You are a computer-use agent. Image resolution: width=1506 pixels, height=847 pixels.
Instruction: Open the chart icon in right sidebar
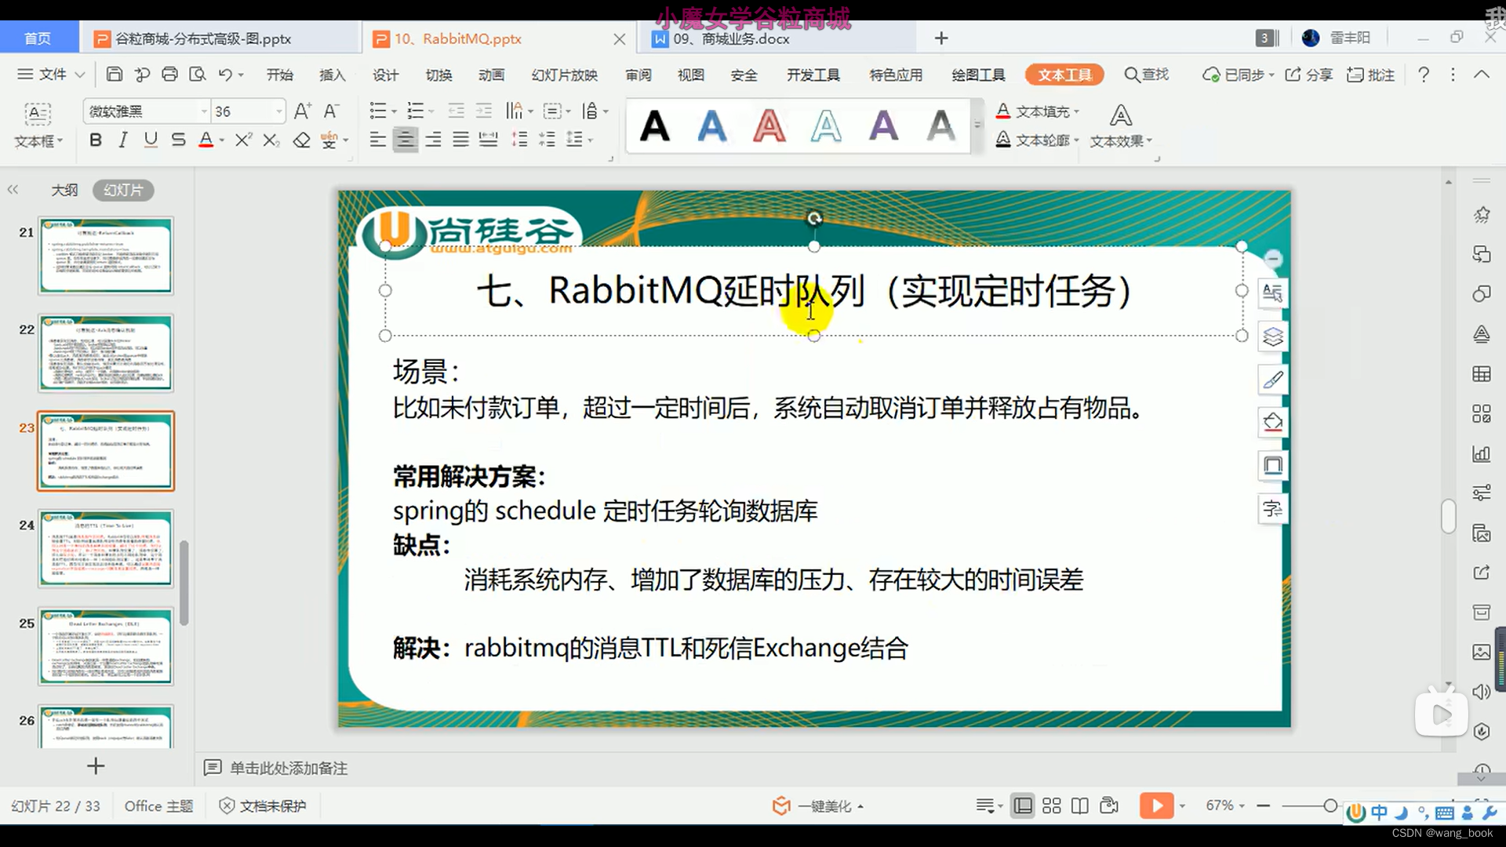1481,453
